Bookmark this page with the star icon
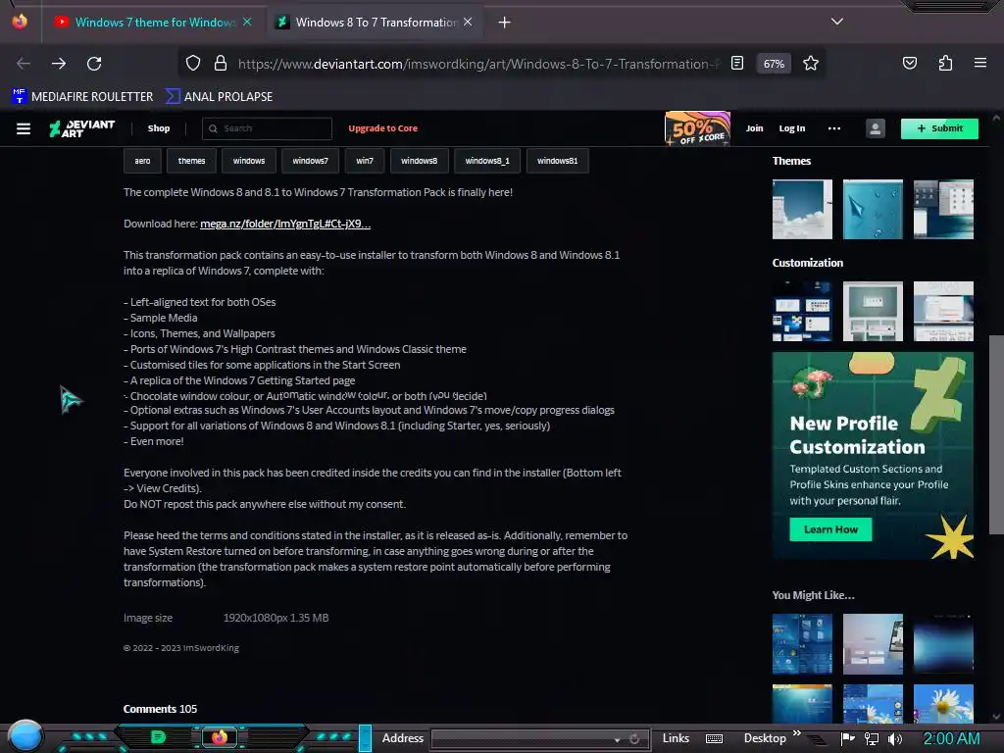Image resolution: width=1004 pixels, height=753 pixels. [811, 63]
